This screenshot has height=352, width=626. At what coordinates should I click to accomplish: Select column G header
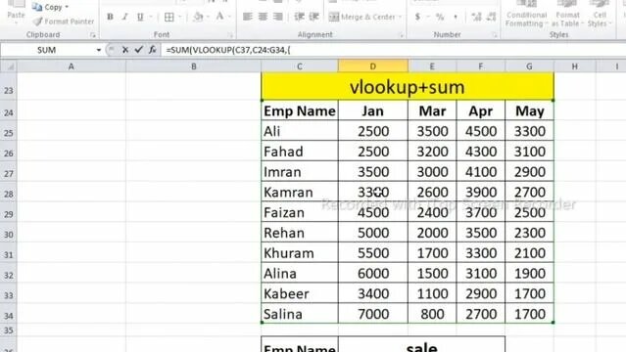pos(529,66)
